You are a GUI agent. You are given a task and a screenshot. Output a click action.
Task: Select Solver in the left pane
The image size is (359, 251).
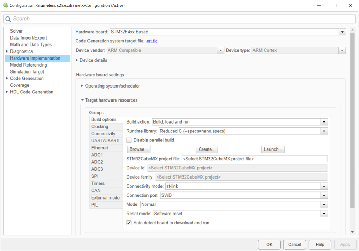coord(16,31)
